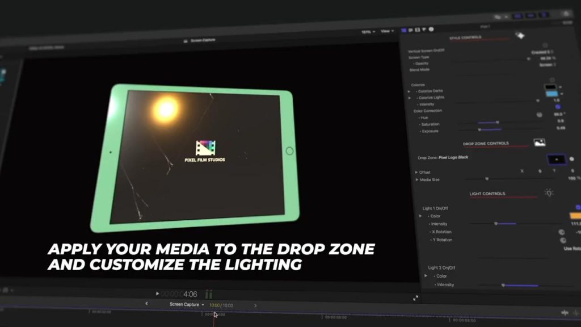Click the Light 1 On/Off label

[435, 208]
